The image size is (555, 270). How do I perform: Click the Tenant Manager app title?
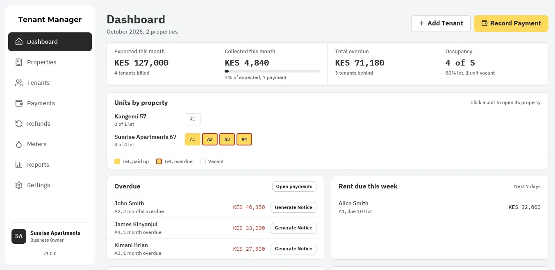(x=50, y=19)
